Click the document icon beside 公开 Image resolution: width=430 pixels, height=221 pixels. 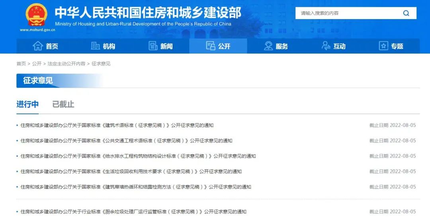point(211,46)
